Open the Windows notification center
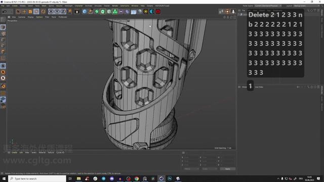The image size is (324, 182). (x=318, y=178)
